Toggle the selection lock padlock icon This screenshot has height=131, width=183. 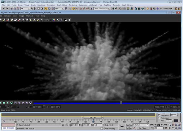(x=63, y=125)
